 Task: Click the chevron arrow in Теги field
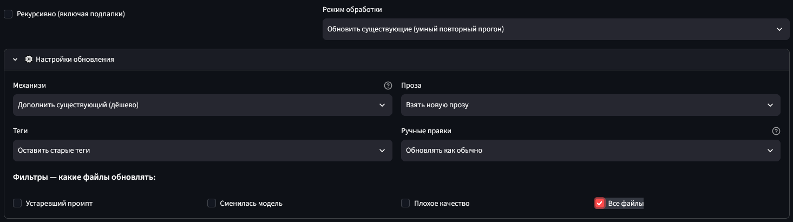(382, 151)
